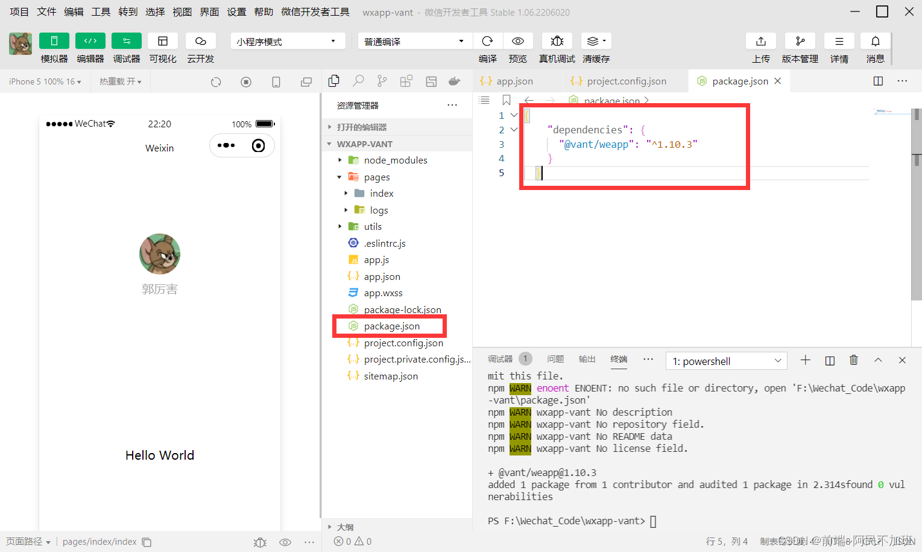Switch to the debugger (调试器) panel tab
The width and height of the screenshot is (922, 552).
click(500, 359)
